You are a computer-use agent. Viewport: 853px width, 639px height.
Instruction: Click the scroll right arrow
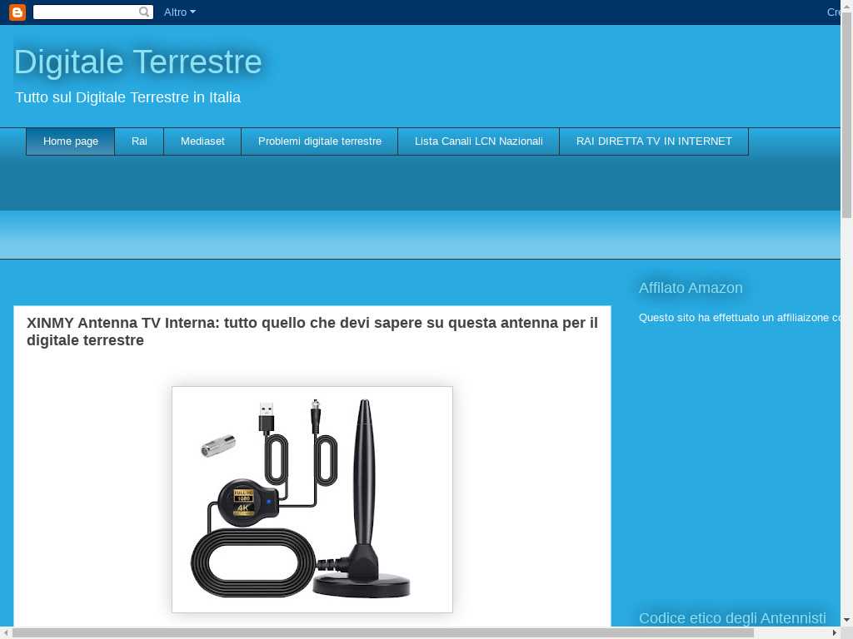836,633
